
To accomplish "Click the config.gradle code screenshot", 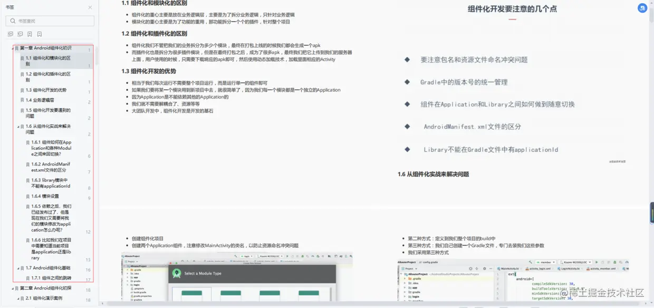I will [x=513, y=280].
